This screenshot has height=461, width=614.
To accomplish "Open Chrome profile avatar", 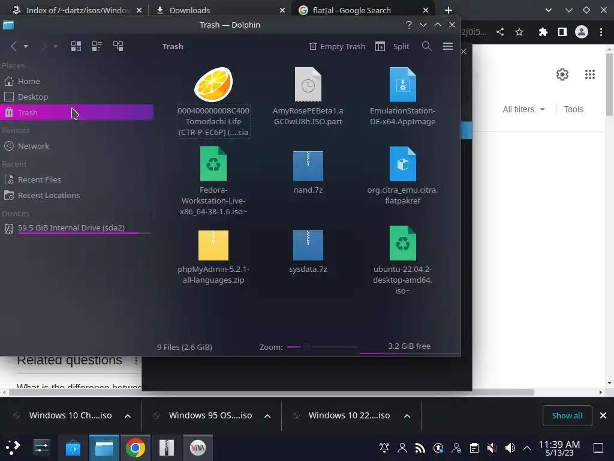I will pos(582,32).
